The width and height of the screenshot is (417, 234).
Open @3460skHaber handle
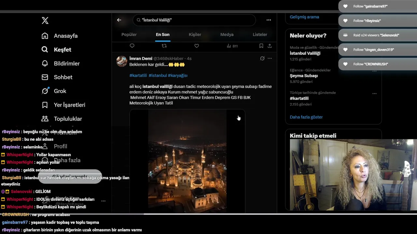pyautogui.click(x=168, y=58)
